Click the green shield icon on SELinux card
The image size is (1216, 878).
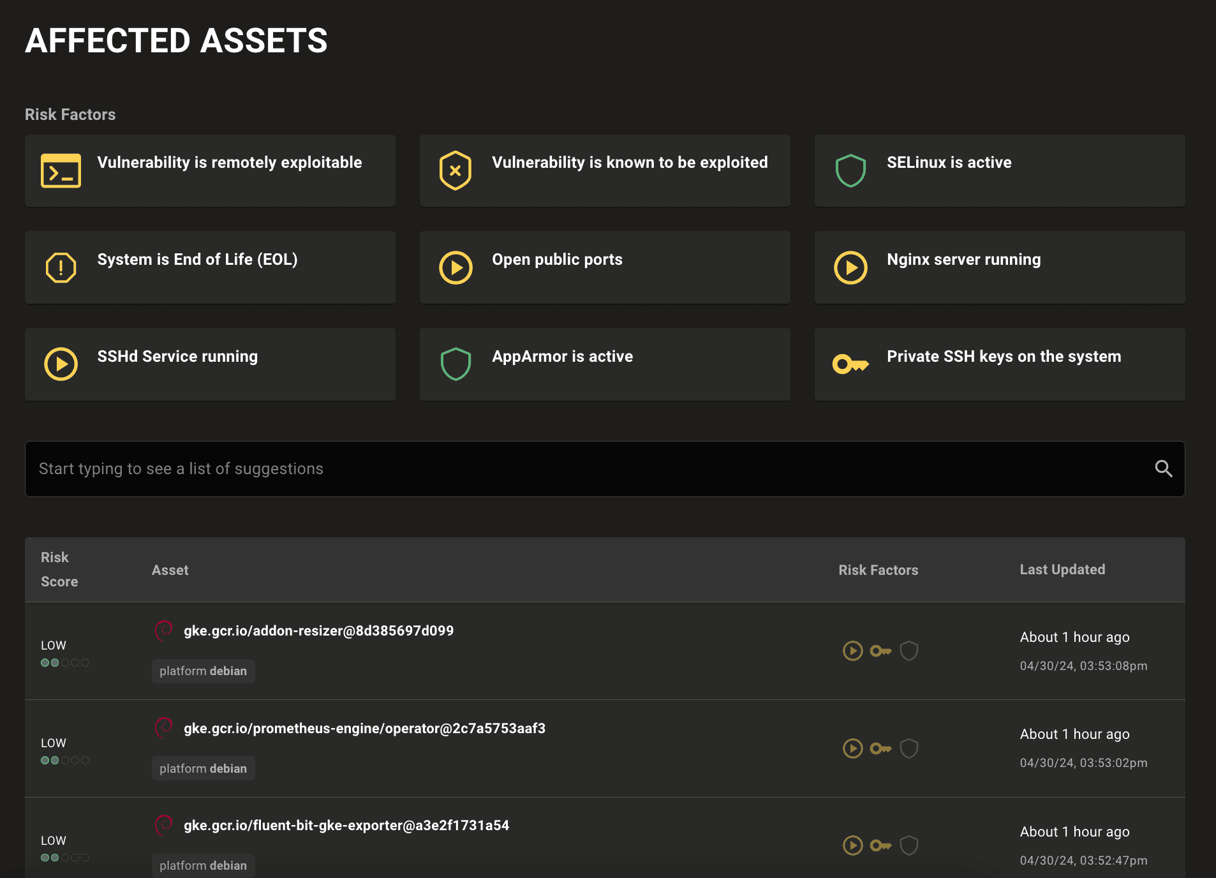[851, 170]
